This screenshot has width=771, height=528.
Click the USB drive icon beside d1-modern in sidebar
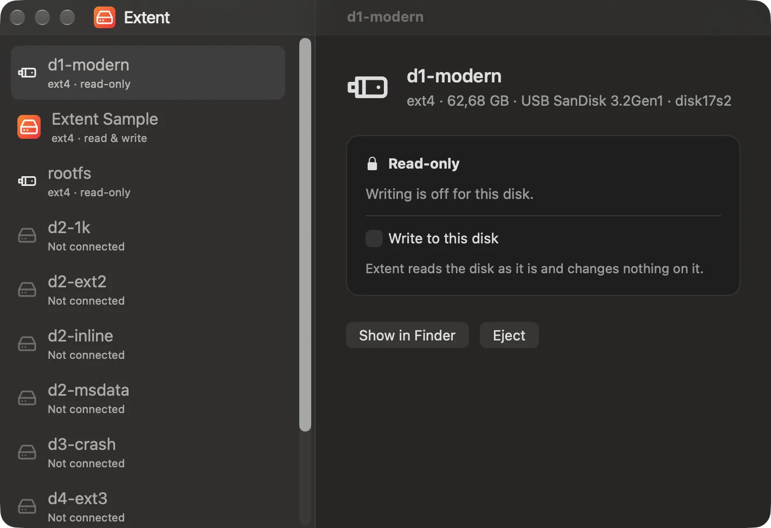[27, 73]
